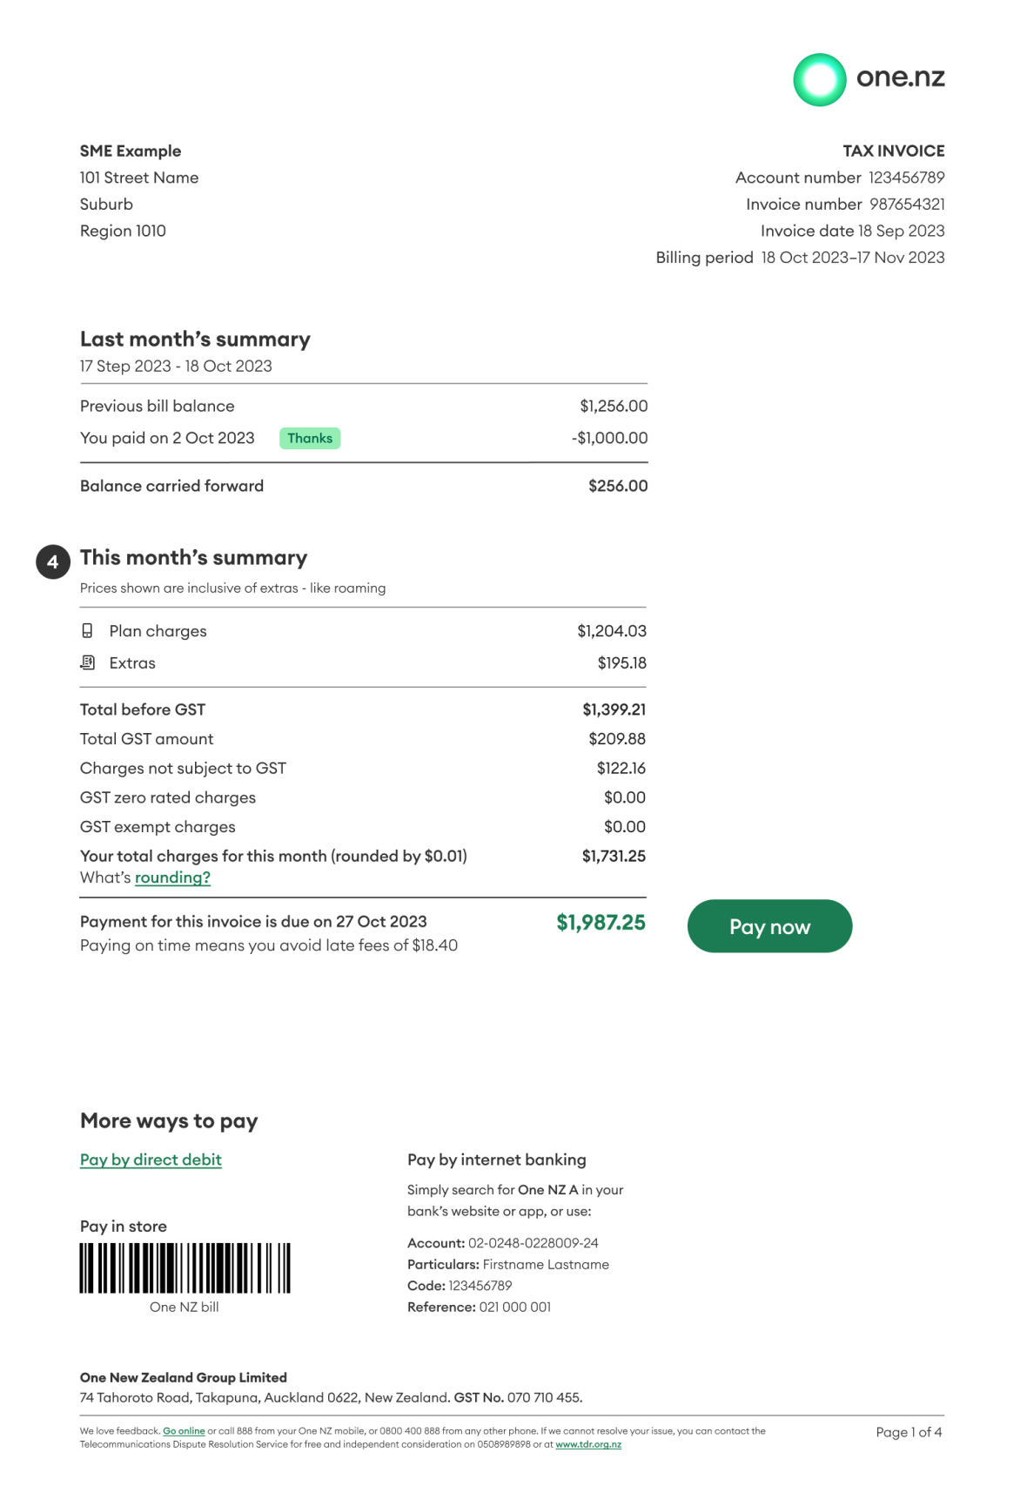Click the Extras row label
Viewport: 1027px width, 1506px height.
(132, 663)
